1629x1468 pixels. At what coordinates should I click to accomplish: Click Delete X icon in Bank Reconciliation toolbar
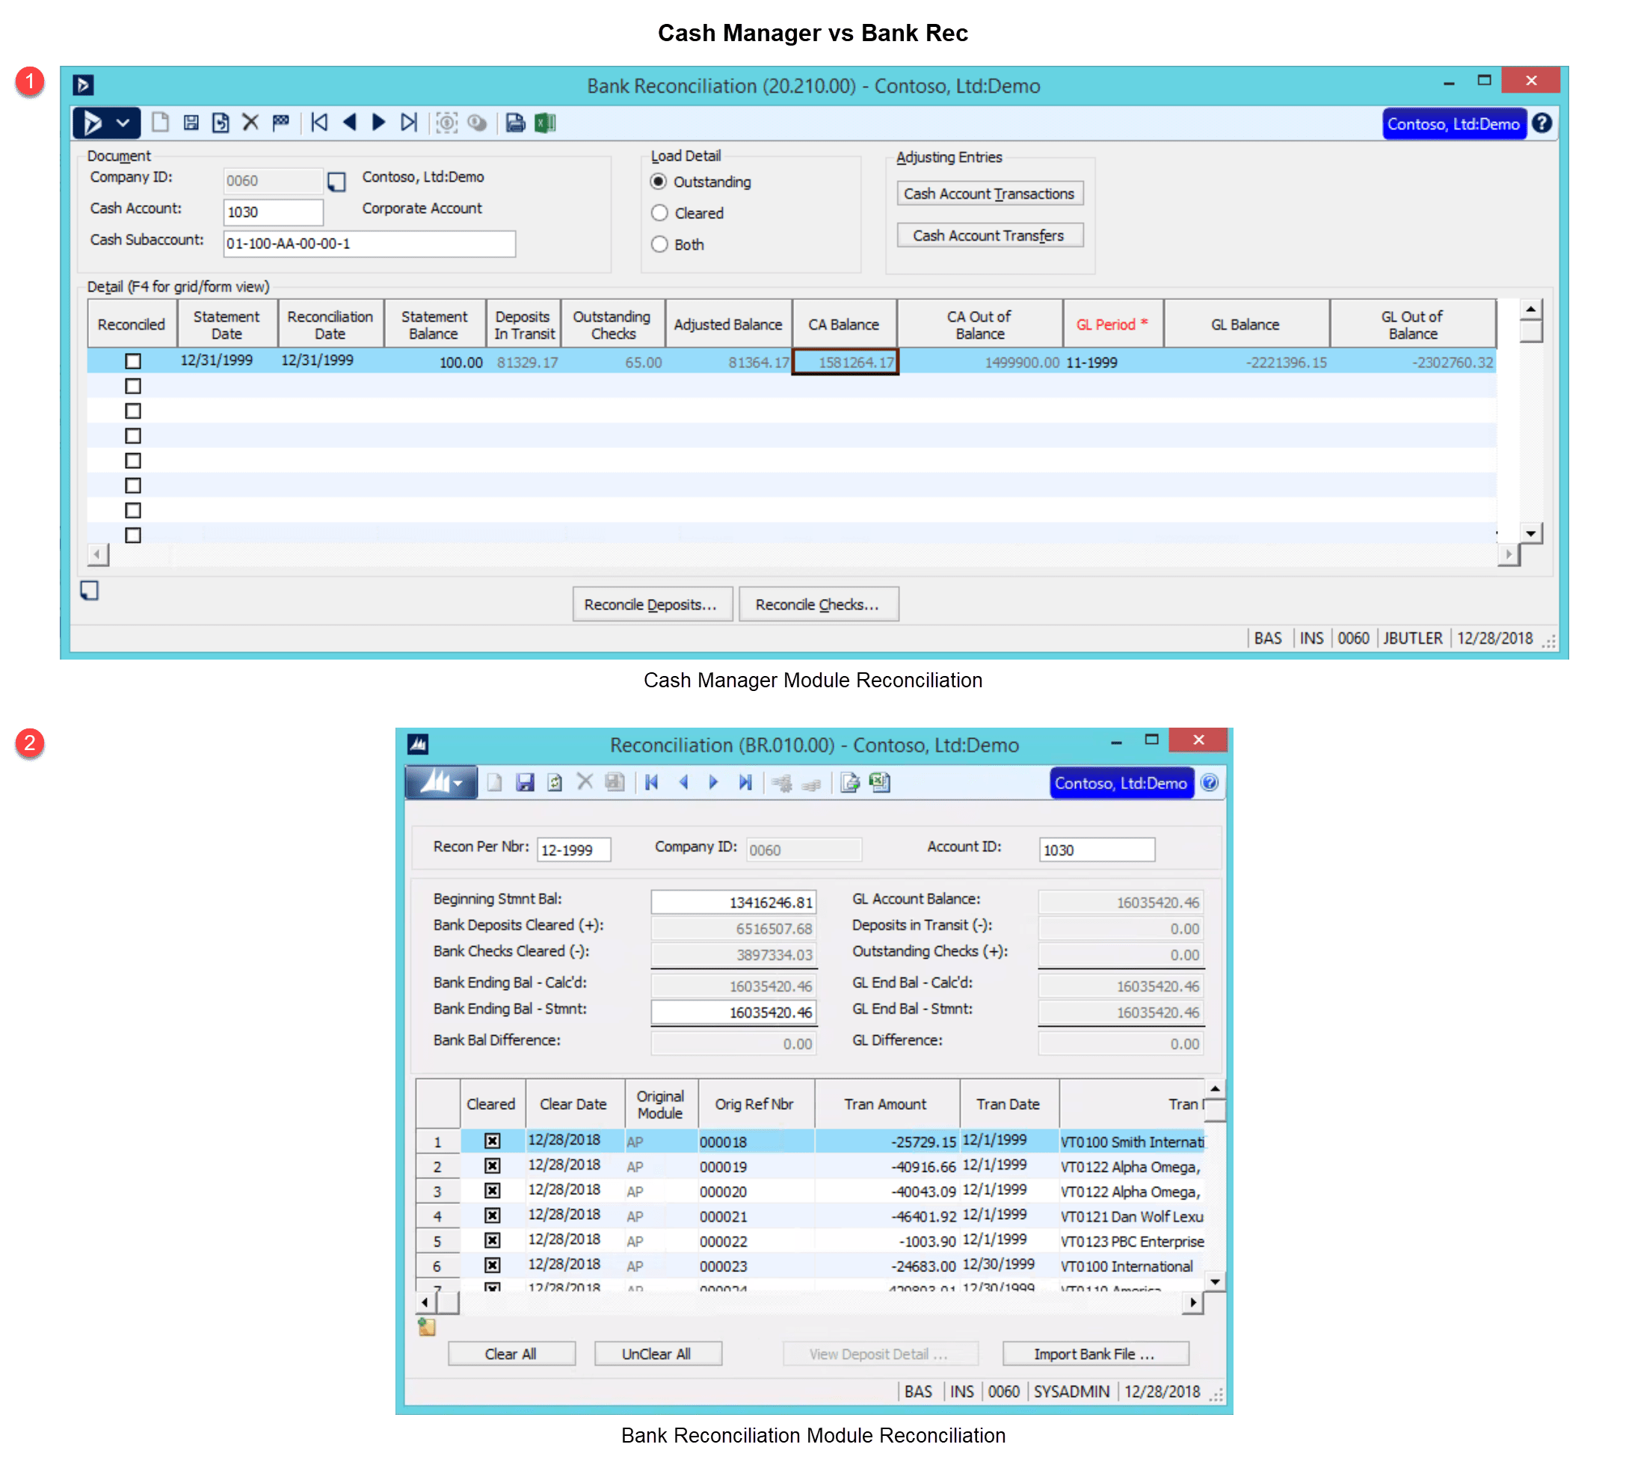point(250,123)
